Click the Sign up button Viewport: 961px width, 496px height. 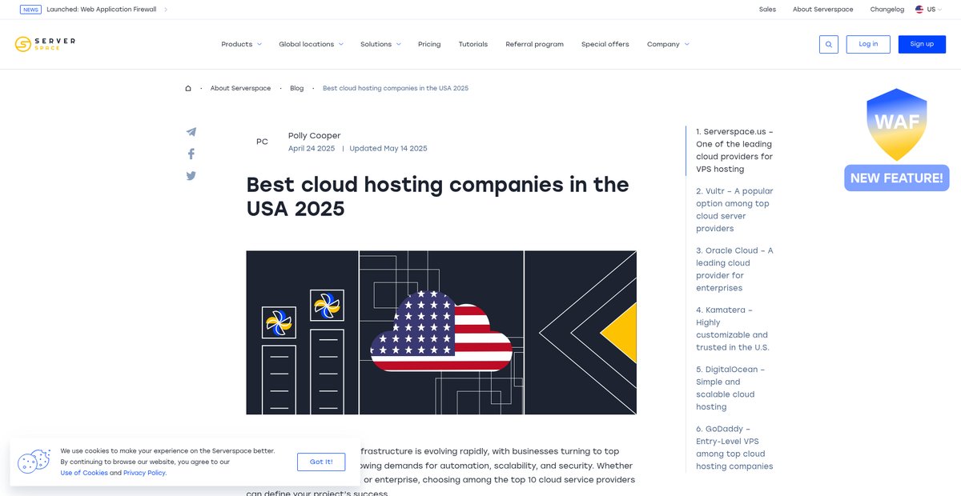pos(922,44)
